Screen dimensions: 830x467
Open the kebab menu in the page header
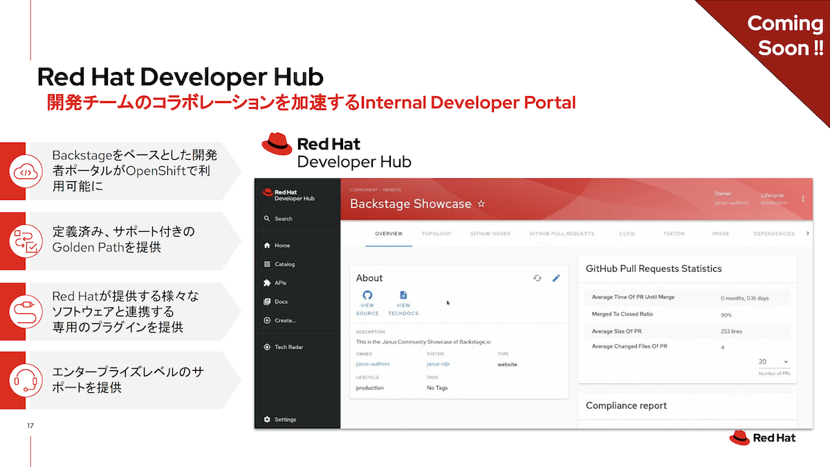tap(803, 199)
